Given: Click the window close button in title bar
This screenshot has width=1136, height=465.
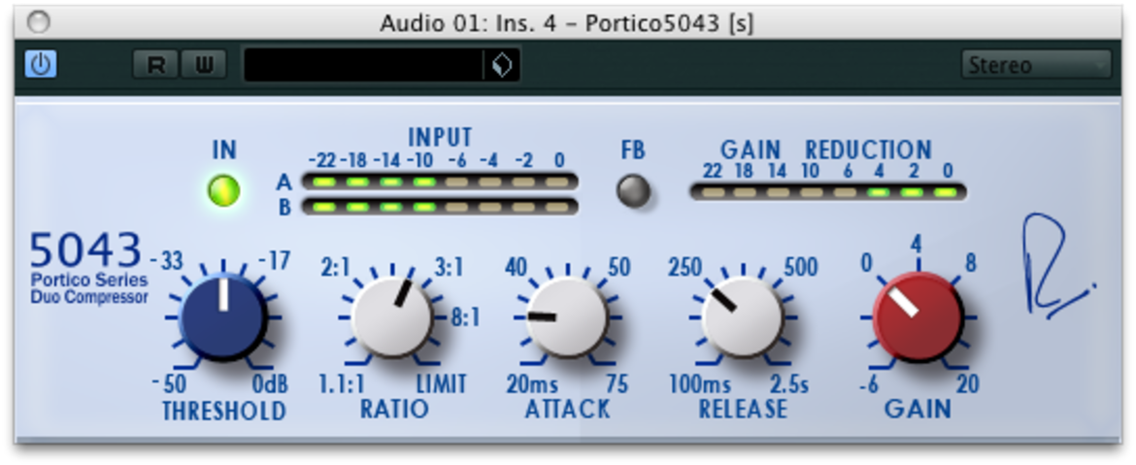Looking at the screenshot, I should tap(39, 22).
